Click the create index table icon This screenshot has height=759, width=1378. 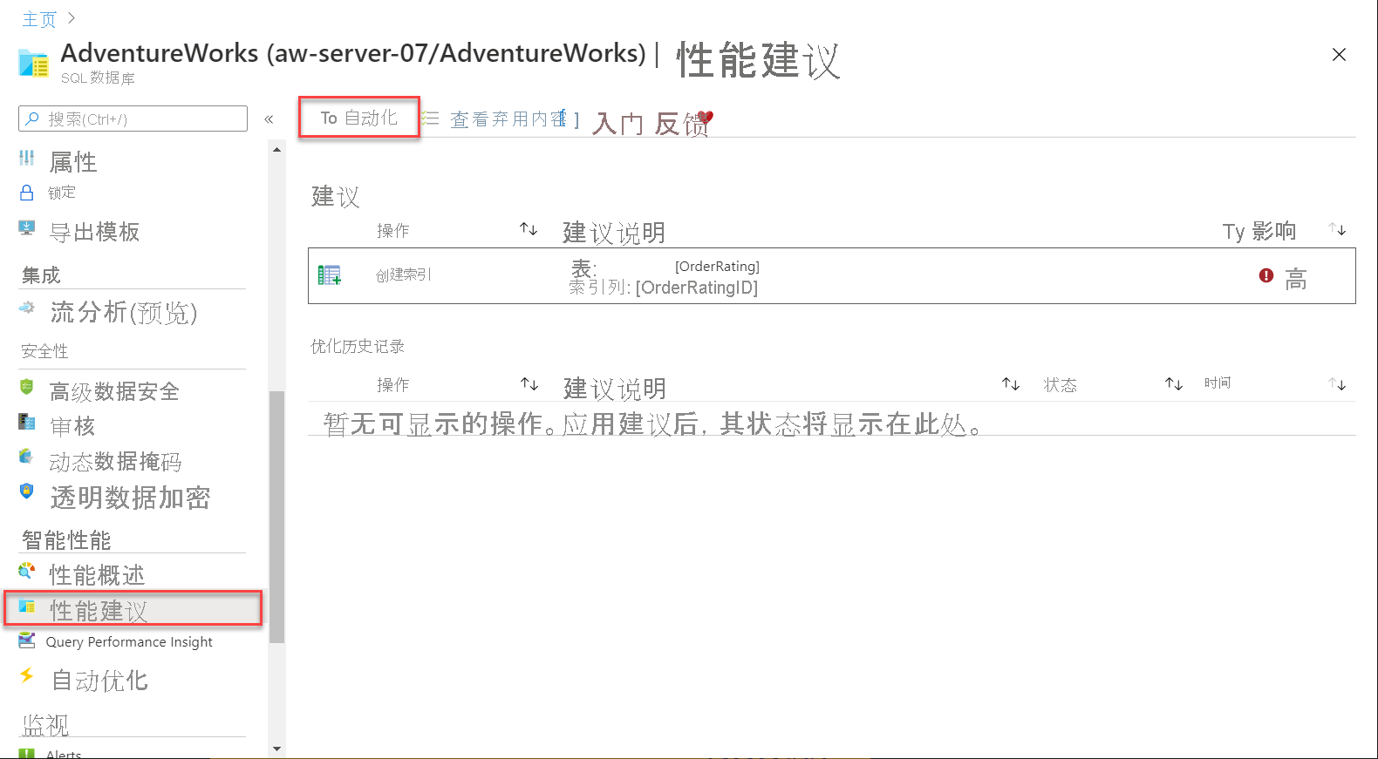coord(330,275)
